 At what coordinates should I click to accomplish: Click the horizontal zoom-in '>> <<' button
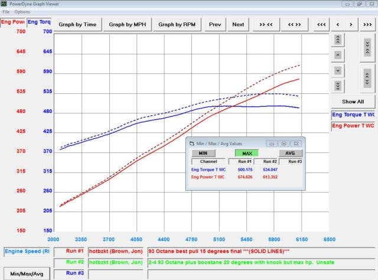[266, 24]
